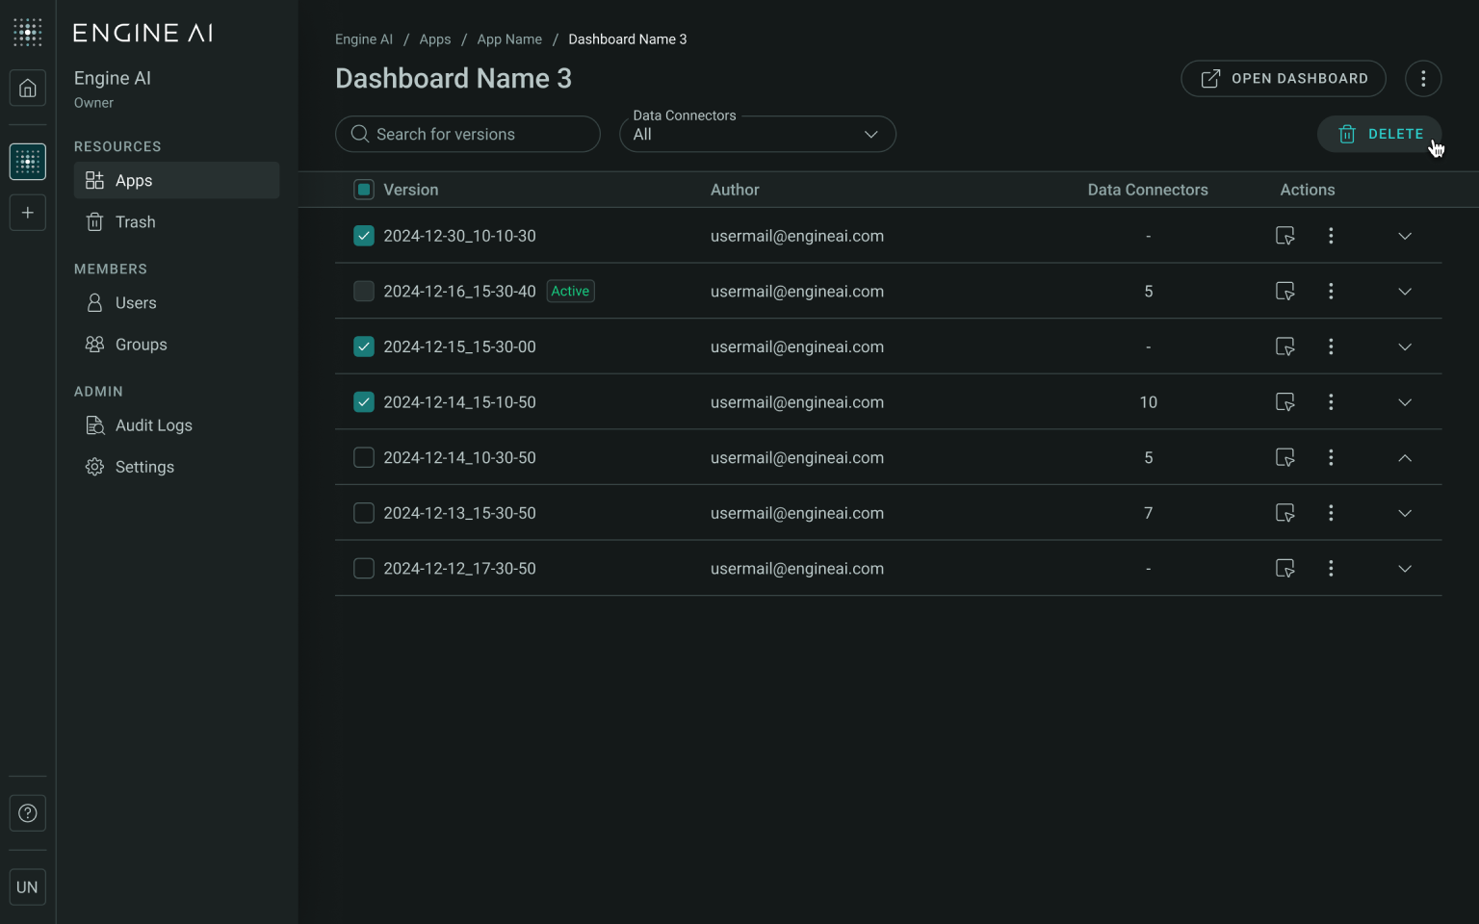Click the Version column header

[411, 190]
